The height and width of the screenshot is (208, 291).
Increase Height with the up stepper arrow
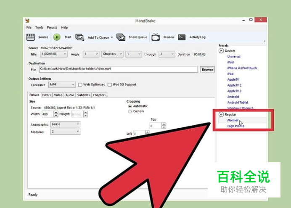tap(85, 112)
